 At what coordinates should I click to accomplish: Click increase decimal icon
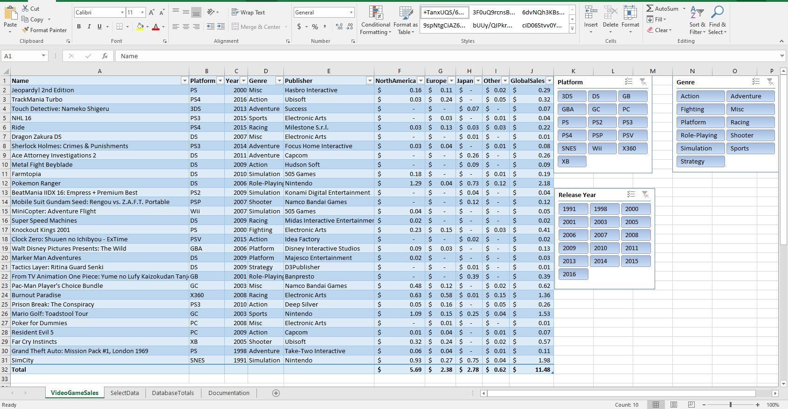pos(339,27)
